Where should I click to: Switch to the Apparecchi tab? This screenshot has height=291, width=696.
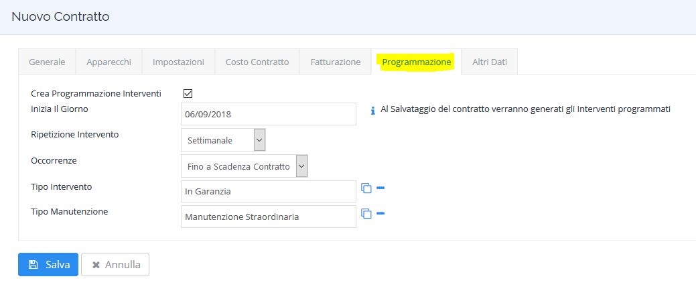[x=109, y=62]
